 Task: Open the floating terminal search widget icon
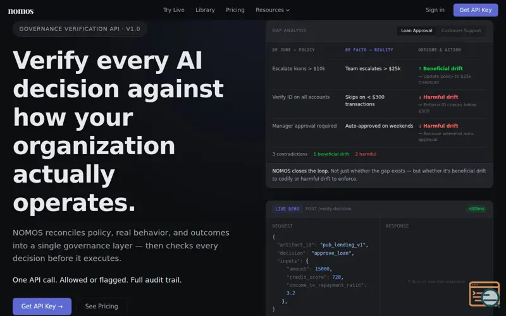(484, 294)
